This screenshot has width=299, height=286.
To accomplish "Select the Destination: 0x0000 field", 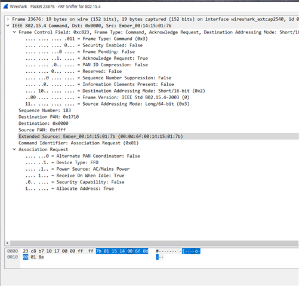I will point(44,124).
